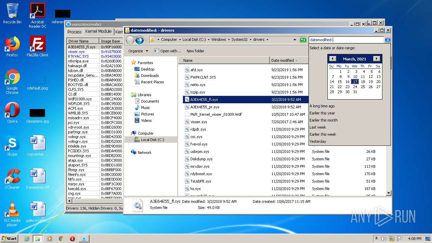Switch to Process tab

click(x=74, y=32)
